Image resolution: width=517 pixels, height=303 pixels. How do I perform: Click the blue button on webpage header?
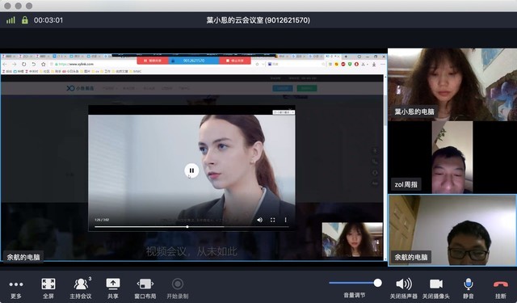283,88
